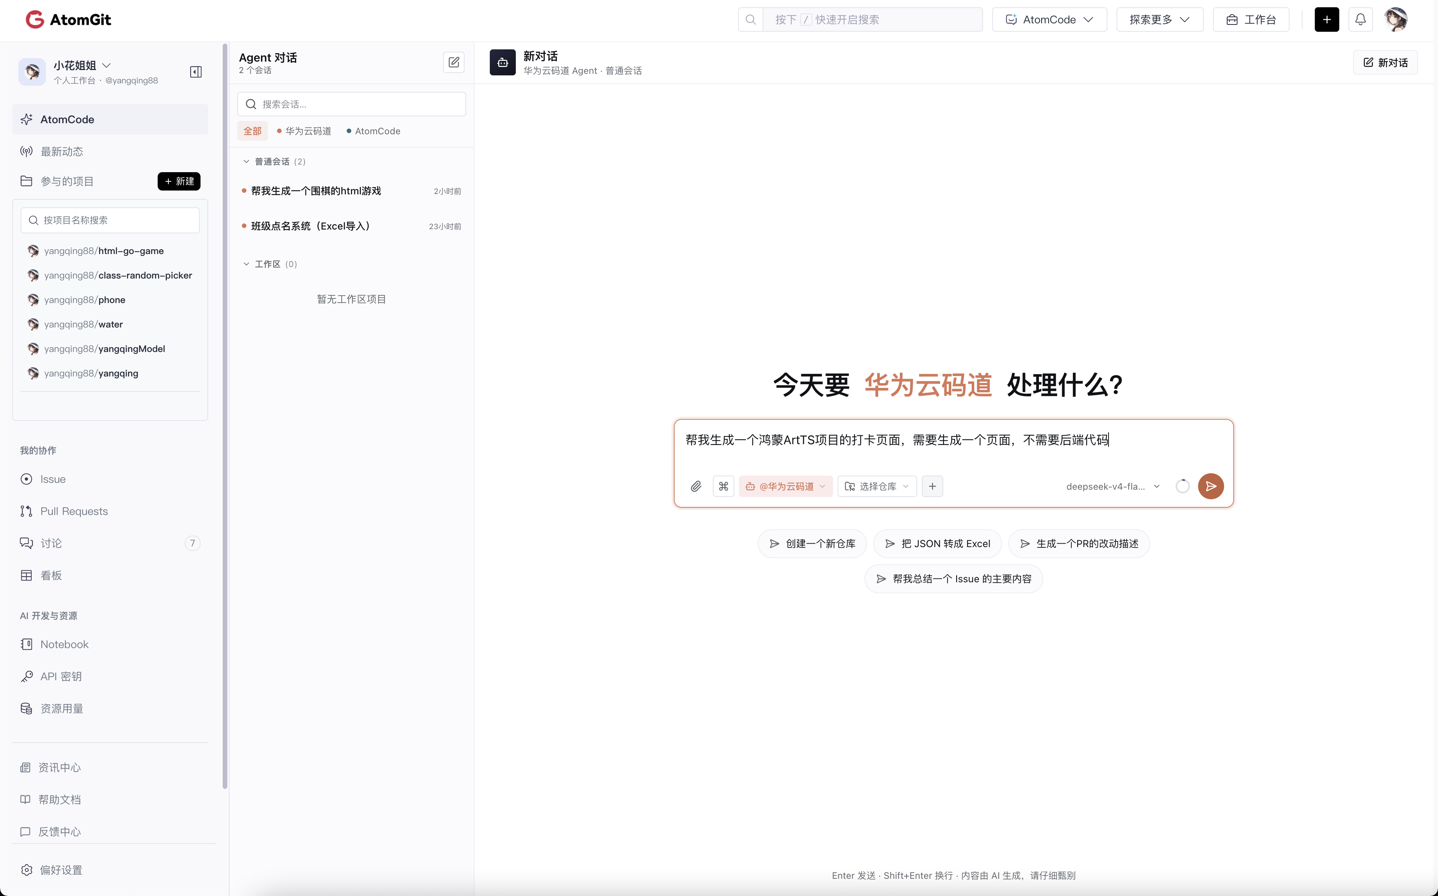Focus the 搜索会话 search field
Screen dimensions: 1438x896
point(352,104)
